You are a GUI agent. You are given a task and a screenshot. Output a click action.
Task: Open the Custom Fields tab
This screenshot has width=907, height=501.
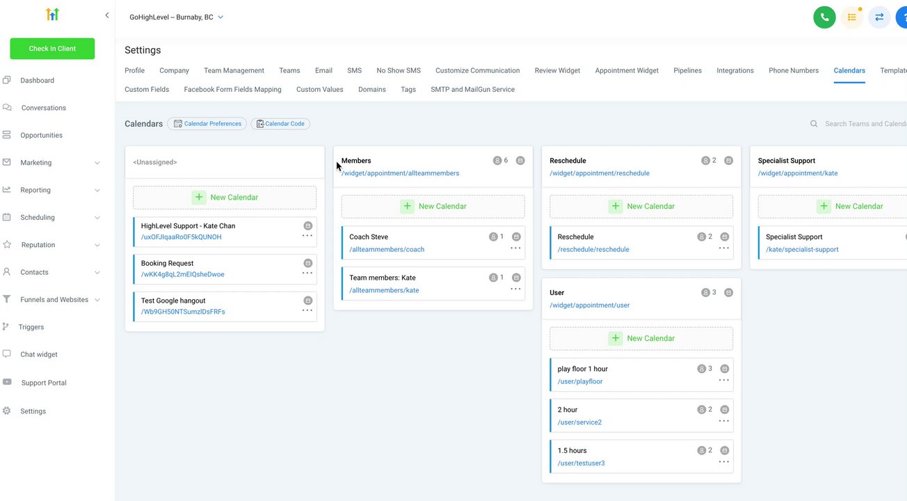[147, 89]
